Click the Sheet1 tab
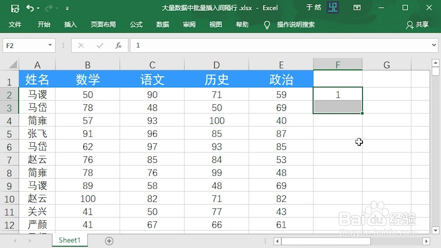The image size is (441, 248). [x=70, y=240]
